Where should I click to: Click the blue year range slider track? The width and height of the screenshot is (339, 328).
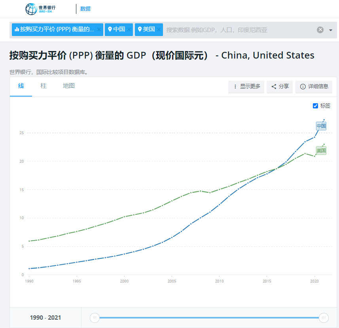(x=209, y=318)
